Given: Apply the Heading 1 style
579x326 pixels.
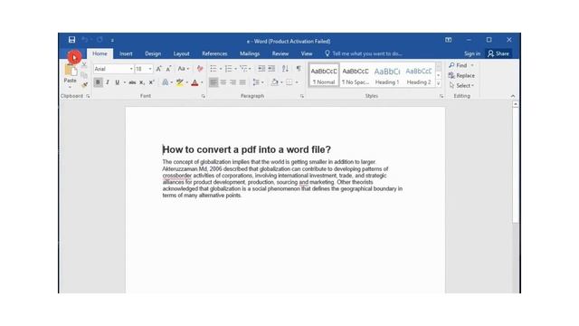Looking at the screenshot, I should [387, 75].
